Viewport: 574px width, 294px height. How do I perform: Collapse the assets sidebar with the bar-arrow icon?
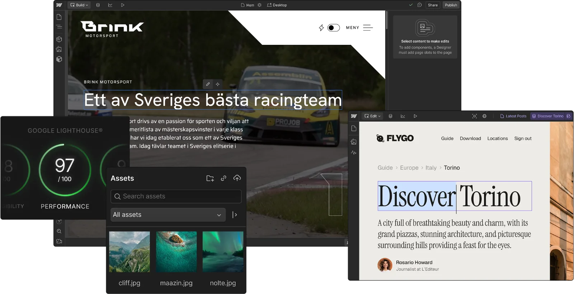point(235,215)
